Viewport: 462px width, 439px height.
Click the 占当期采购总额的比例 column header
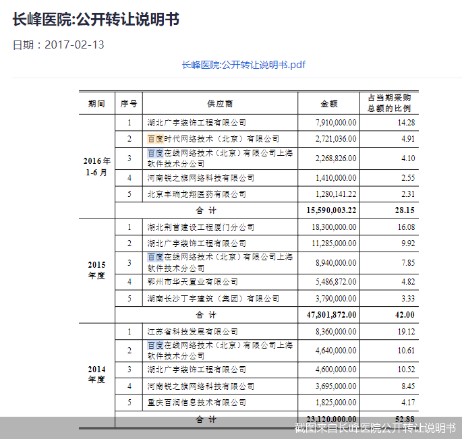(389, 103)
